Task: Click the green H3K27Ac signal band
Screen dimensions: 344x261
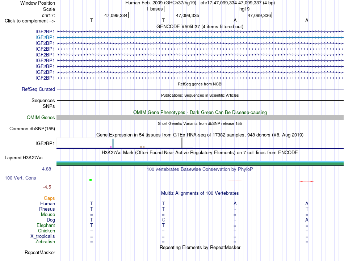Action: click(200, 164)
